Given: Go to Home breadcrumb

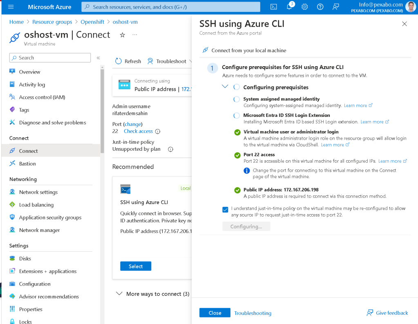Looking at the screenshot, I should click(16, 22).
